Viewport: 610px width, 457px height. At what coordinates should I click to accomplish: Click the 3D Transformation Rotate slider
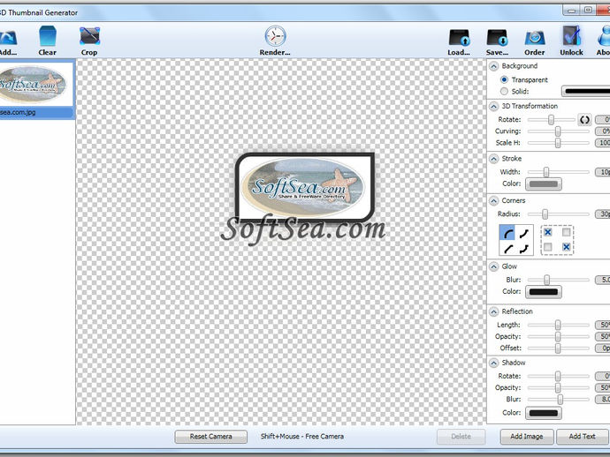tap(551, 120)
